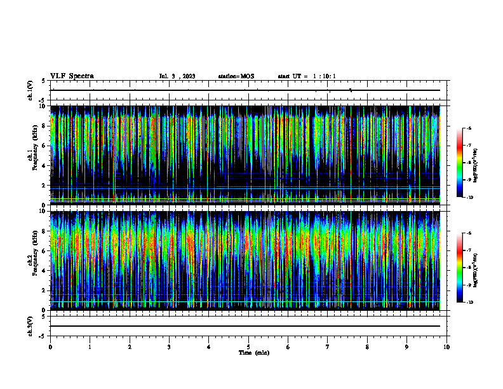Viewport: 503px width, 389px height.
Task: Select the date text "Jul 3, 2023"
Action: pos(177,76)
